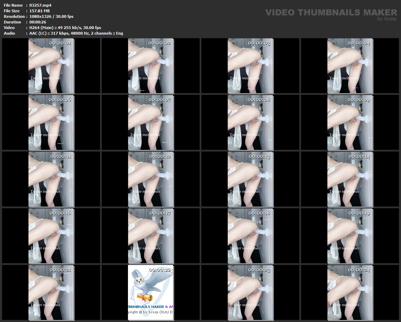
Task: Select the frame at 00:00:21
Action: (x=51, y=293)
